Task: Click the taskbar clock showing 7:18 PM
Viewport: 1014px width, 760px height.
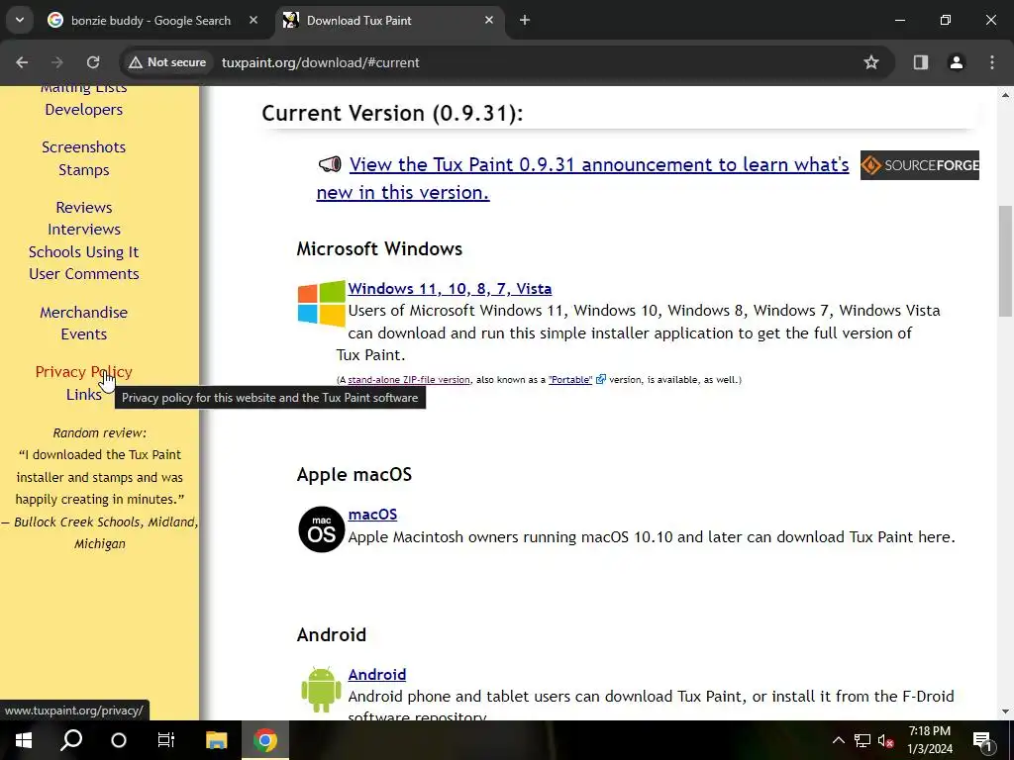Action: [929, 740]
